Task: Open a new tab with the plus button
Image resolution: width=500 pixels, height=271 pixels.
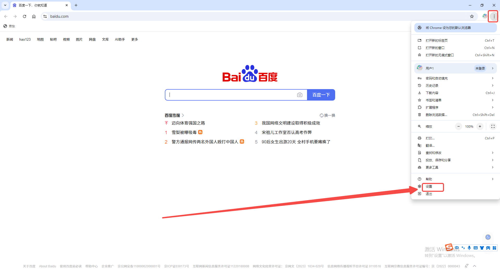Action: (x=76, y=5)
